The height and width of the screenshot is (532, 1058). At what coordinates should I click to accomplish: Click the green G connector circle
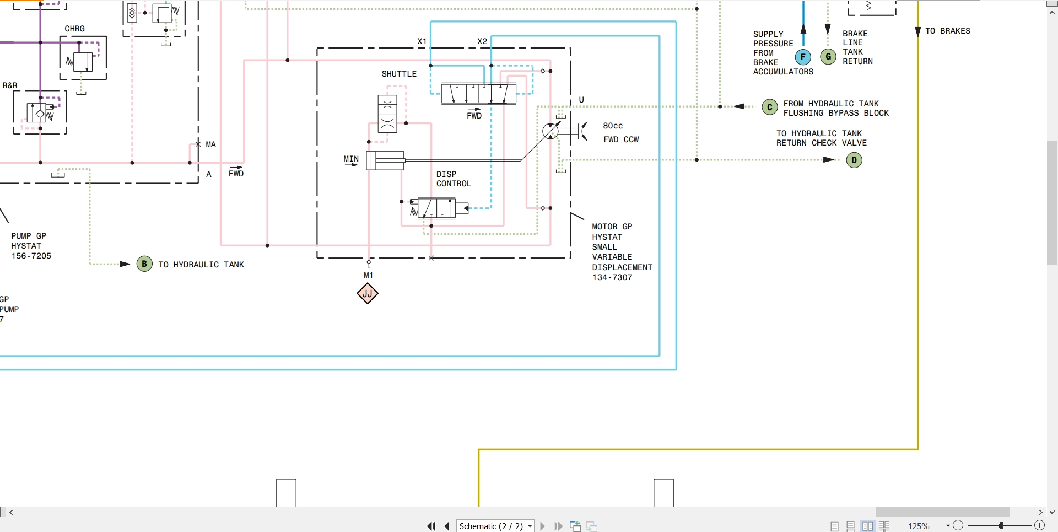point(828,56)
